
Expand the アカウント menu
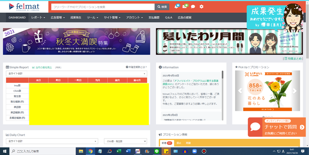pos(134,17)
